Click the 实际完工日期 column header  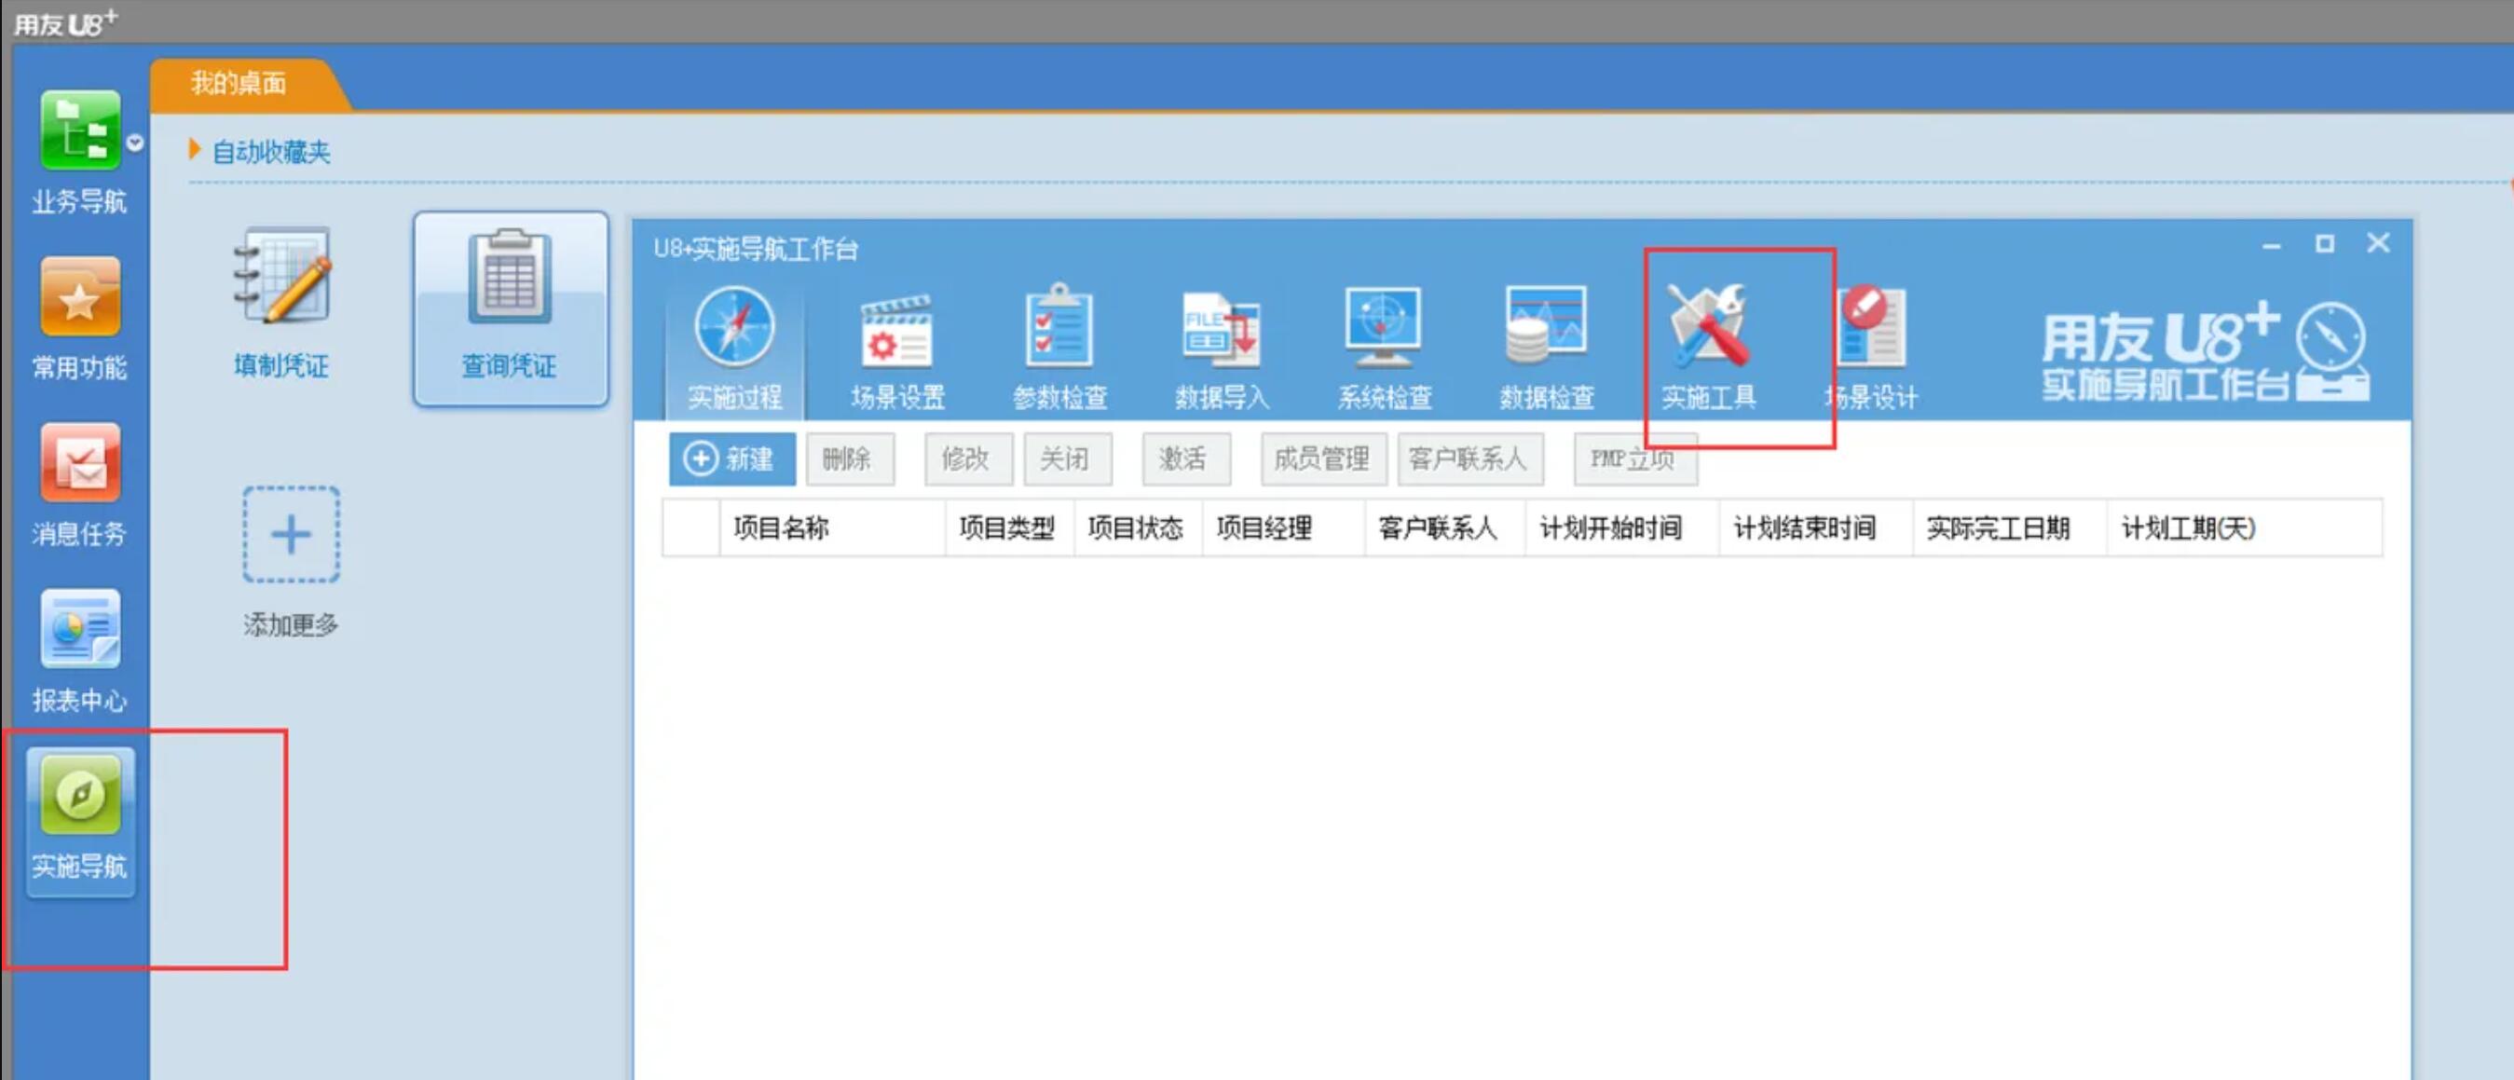point(2010,527)
